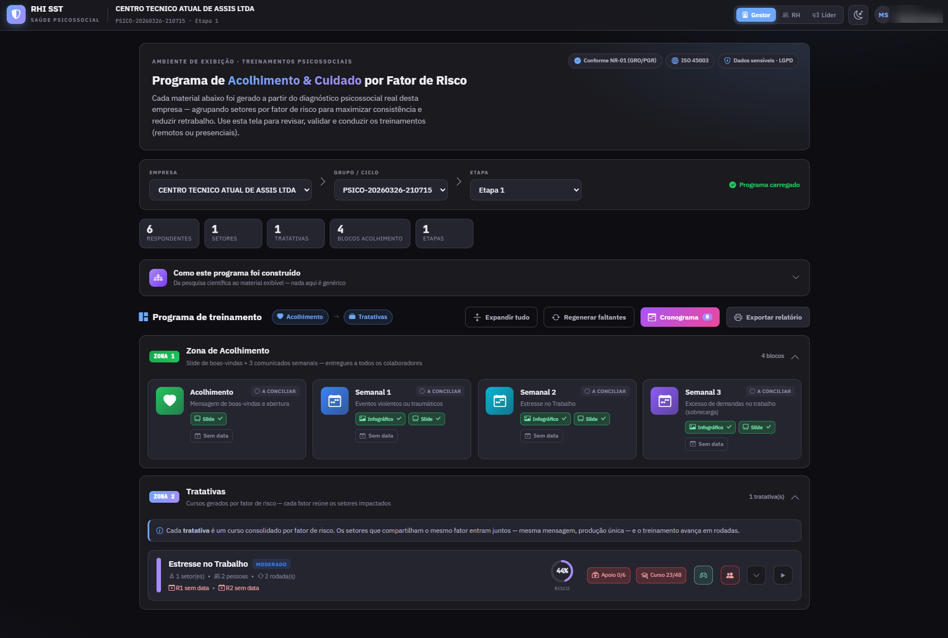Viewport: 948px width, 638px height.
Task: Set date via 'Sem data' on Acolhimento card
Action: 212,436
